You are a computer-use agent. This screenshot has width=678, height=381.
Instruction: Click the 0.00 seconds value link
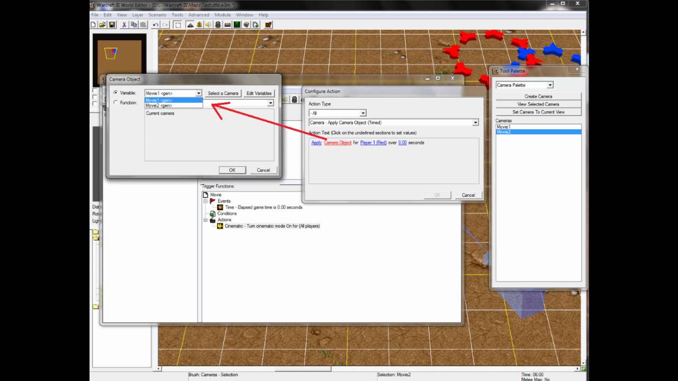403,142
